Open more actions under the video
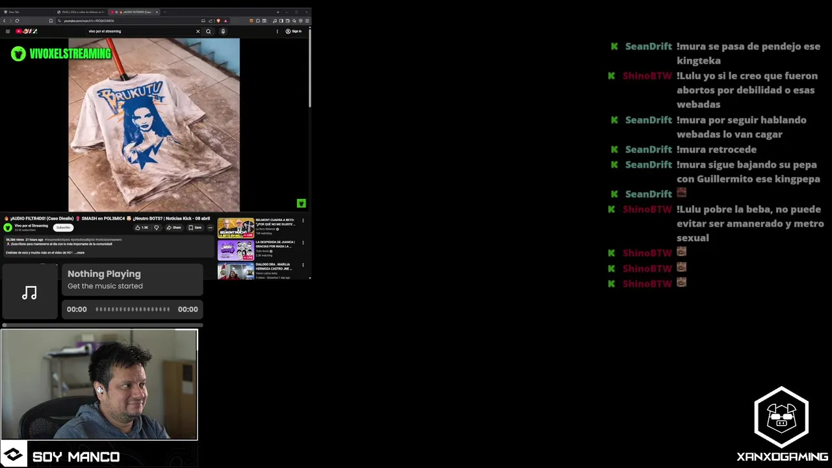This screenshot has width=832, height=468. click(210, 227)
